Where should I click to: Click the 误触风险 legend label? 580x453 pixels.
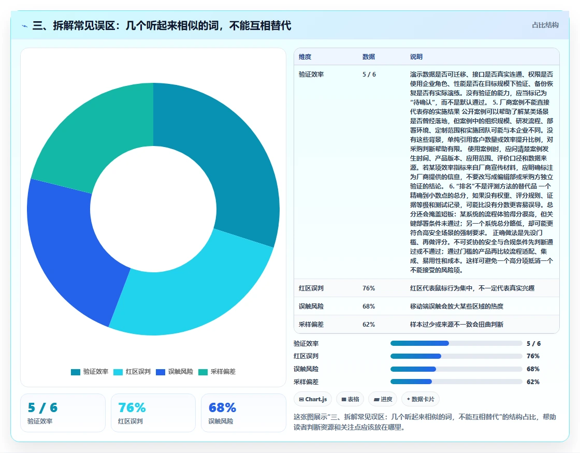tap(181, 372)
